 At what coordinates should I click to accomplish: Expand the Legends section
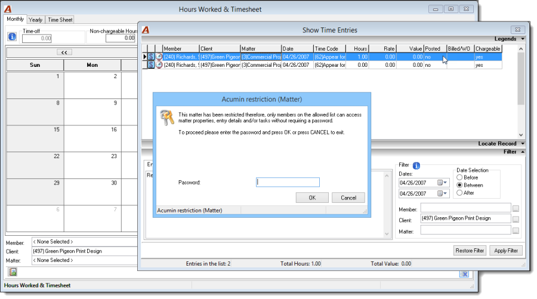click(x=523, y=39)
